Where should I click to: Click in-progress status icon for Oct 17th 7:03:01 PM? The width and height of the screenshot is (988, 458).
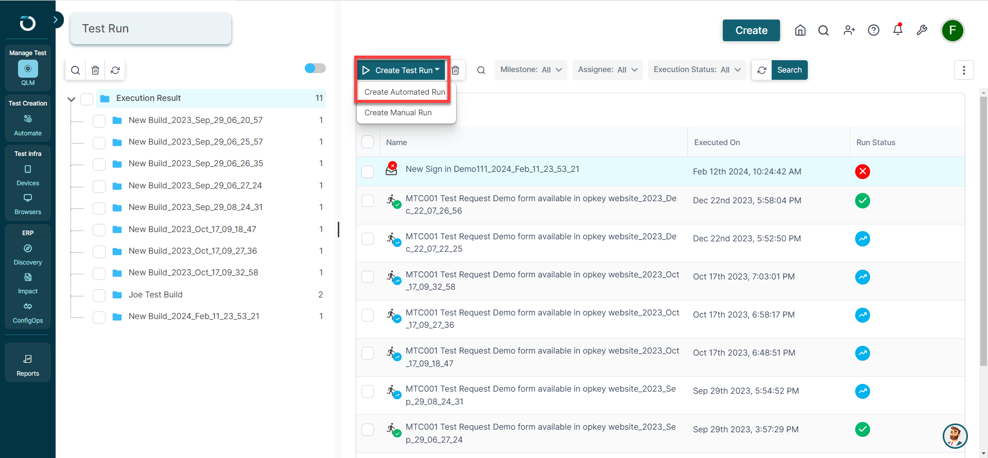(862, 277)
